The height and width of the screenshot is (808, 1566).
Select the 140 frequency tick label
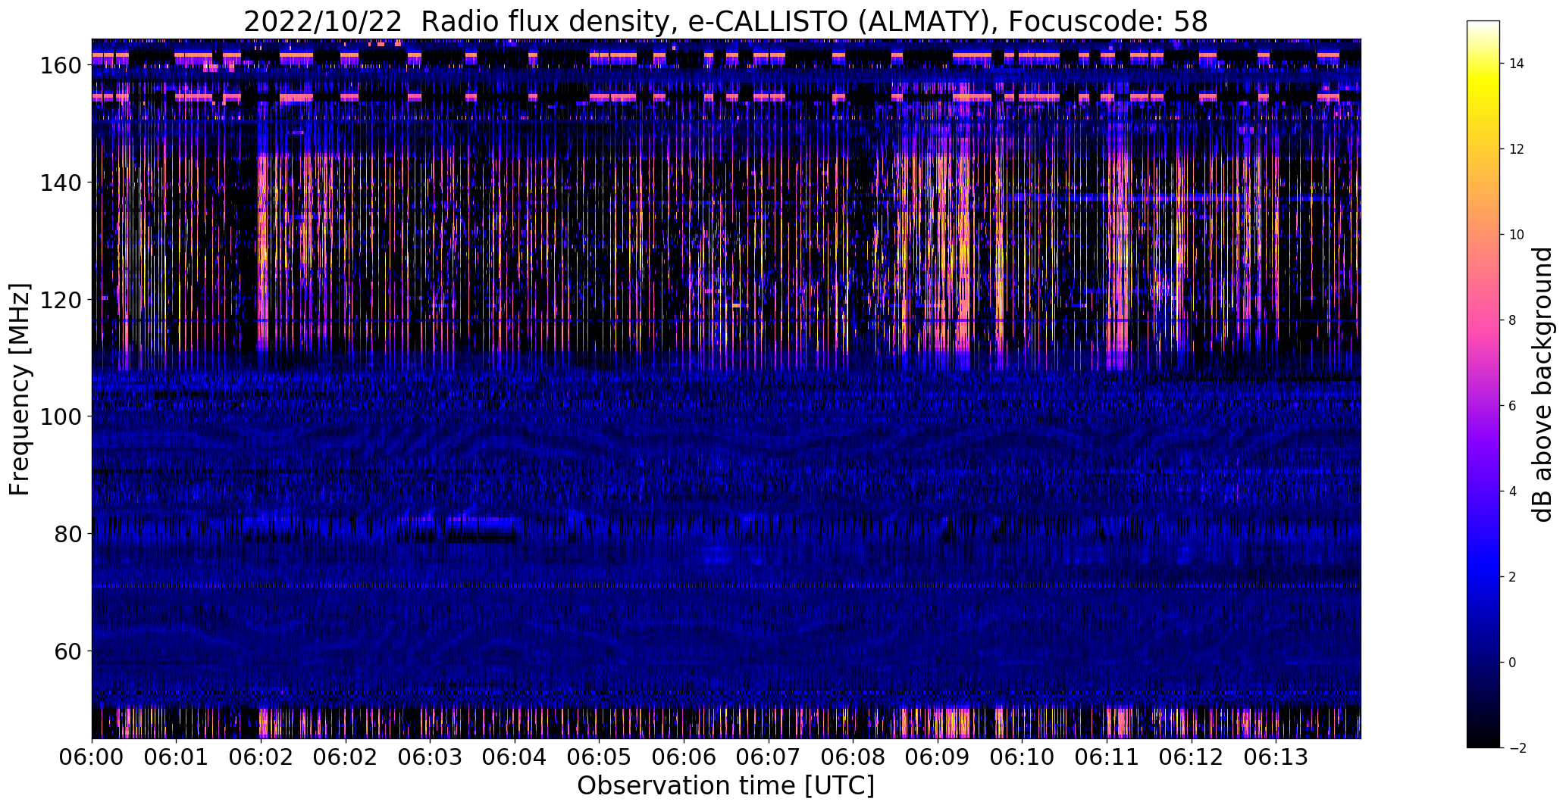tap(60, 183)
